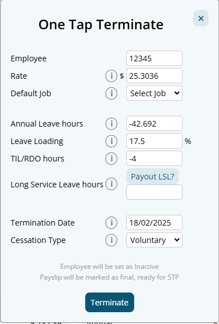The image size is (219, 324).
Task: Show Long Service Leave hours info
Action: coord(111,184)
